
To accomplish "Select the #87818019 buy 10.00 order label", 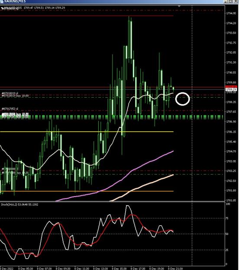I will click(15, 95).
